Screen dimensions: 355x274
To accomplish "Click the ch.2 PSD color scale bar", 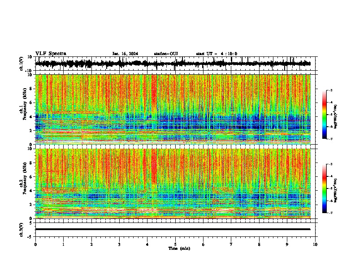I will [324, 188].
